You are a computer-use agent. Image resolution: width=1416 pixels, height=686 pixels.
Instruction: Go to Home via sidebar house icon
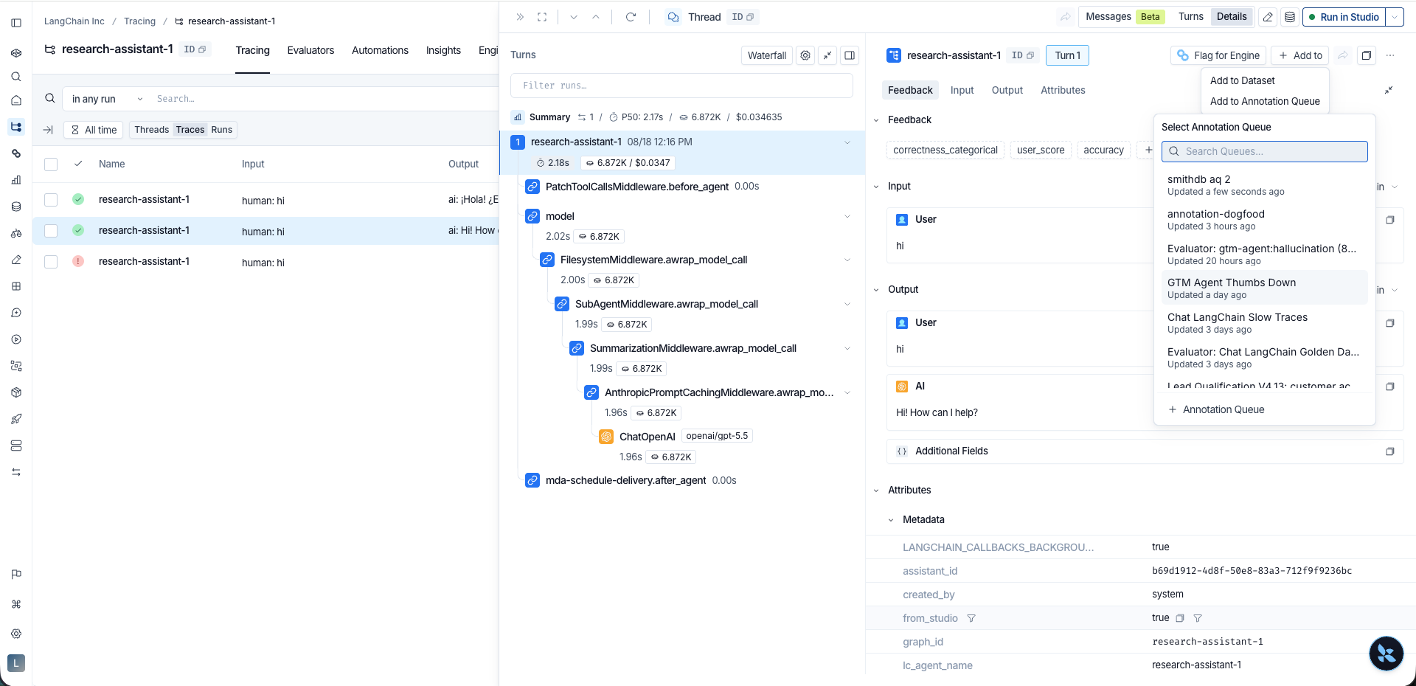click(16, 100)
